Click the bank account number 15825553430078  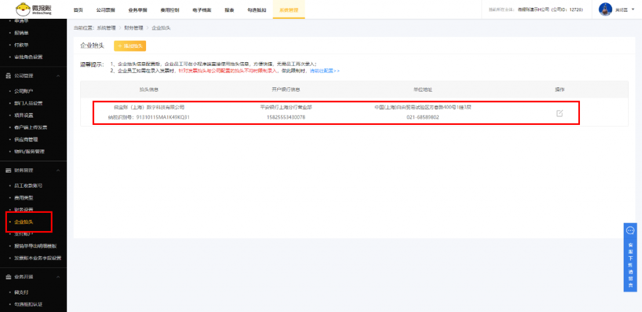[x=286, y=117]
